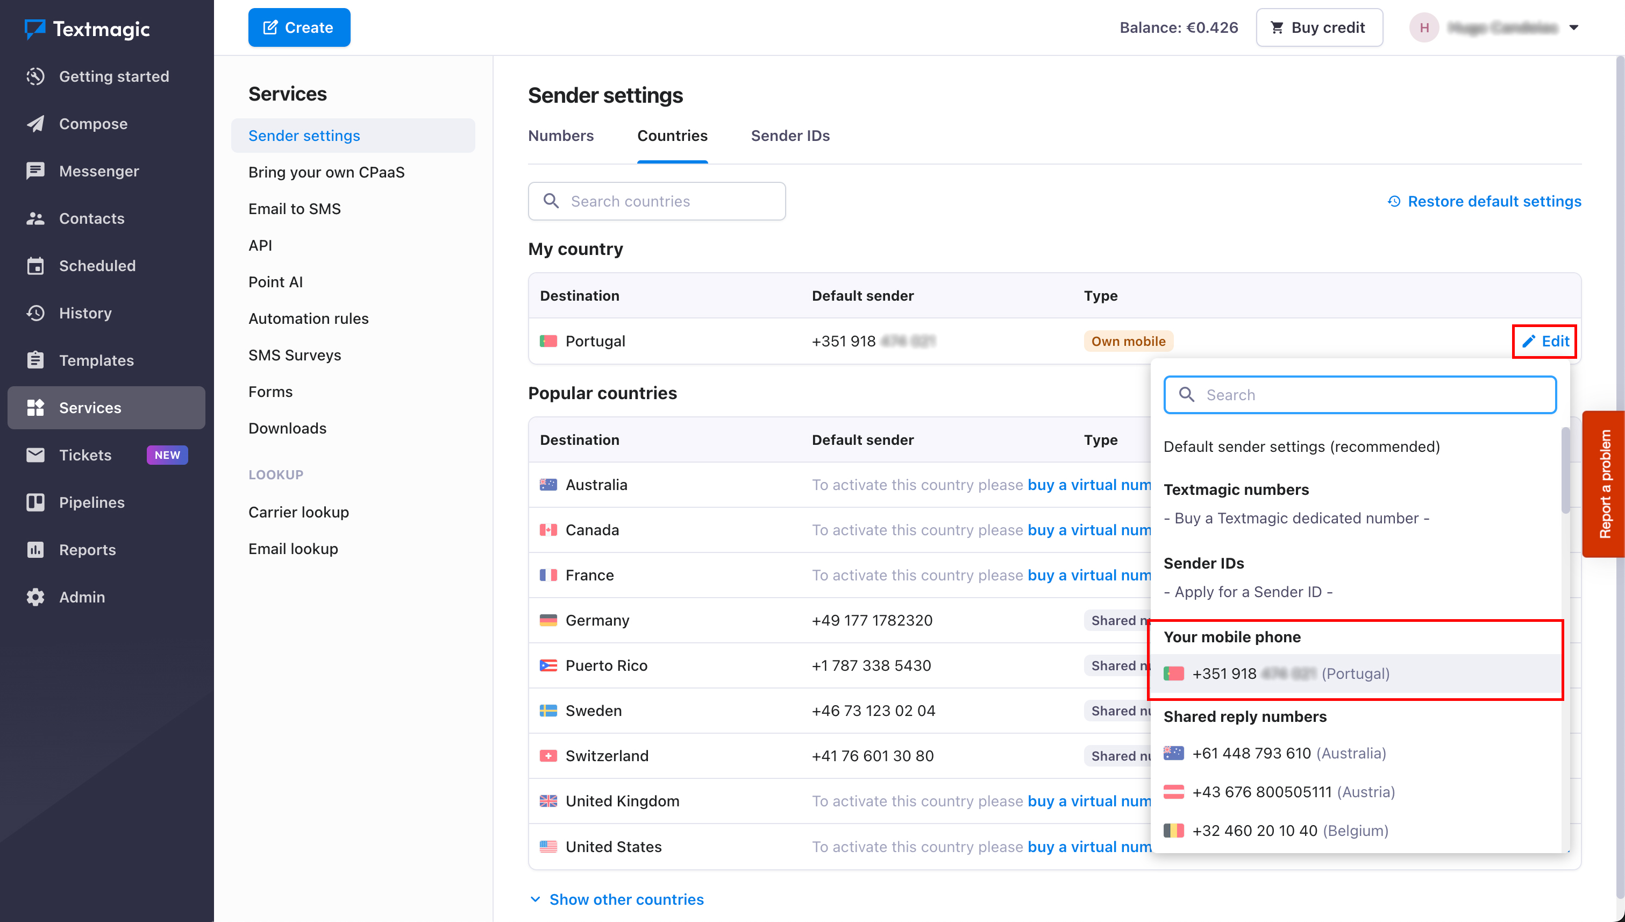Click the Create button
This screenshot has width=1625, height=922.
[299, 27]
